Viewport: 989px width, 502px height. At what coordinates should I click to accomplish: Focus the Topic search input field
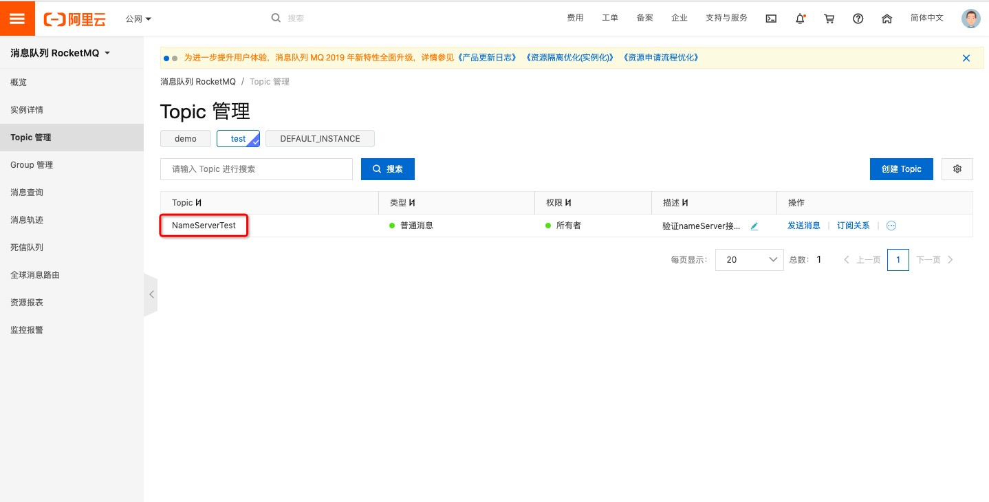(x=257, y=169)
